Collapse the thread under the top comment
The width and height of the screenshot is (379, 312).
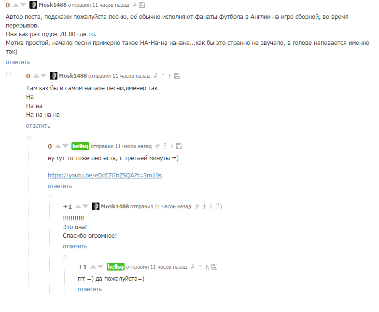tap(9, 74)
